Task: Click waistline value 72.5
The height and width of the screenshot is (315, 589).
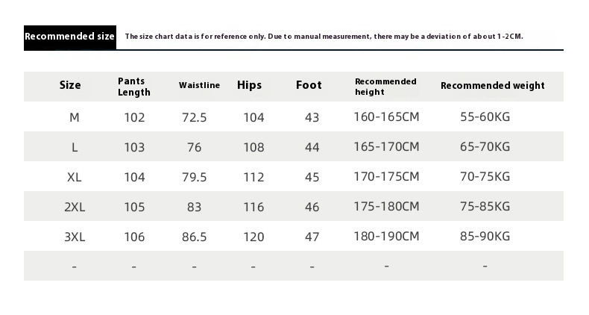Action: (194, 117)
